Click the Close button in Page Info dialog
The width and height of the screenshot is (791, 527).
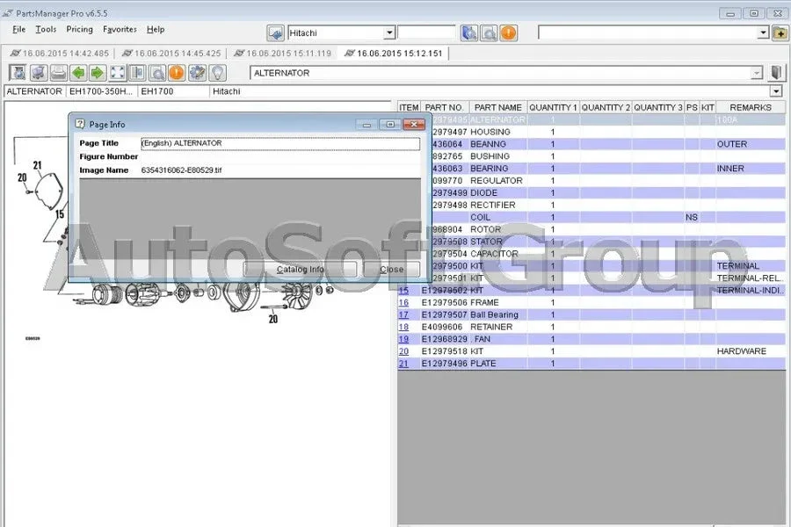[x=391, y=270]
